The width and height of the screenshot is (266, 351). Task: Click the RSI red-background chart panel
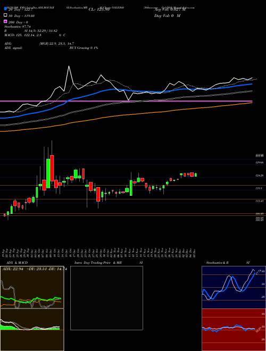tap(234, 330)
